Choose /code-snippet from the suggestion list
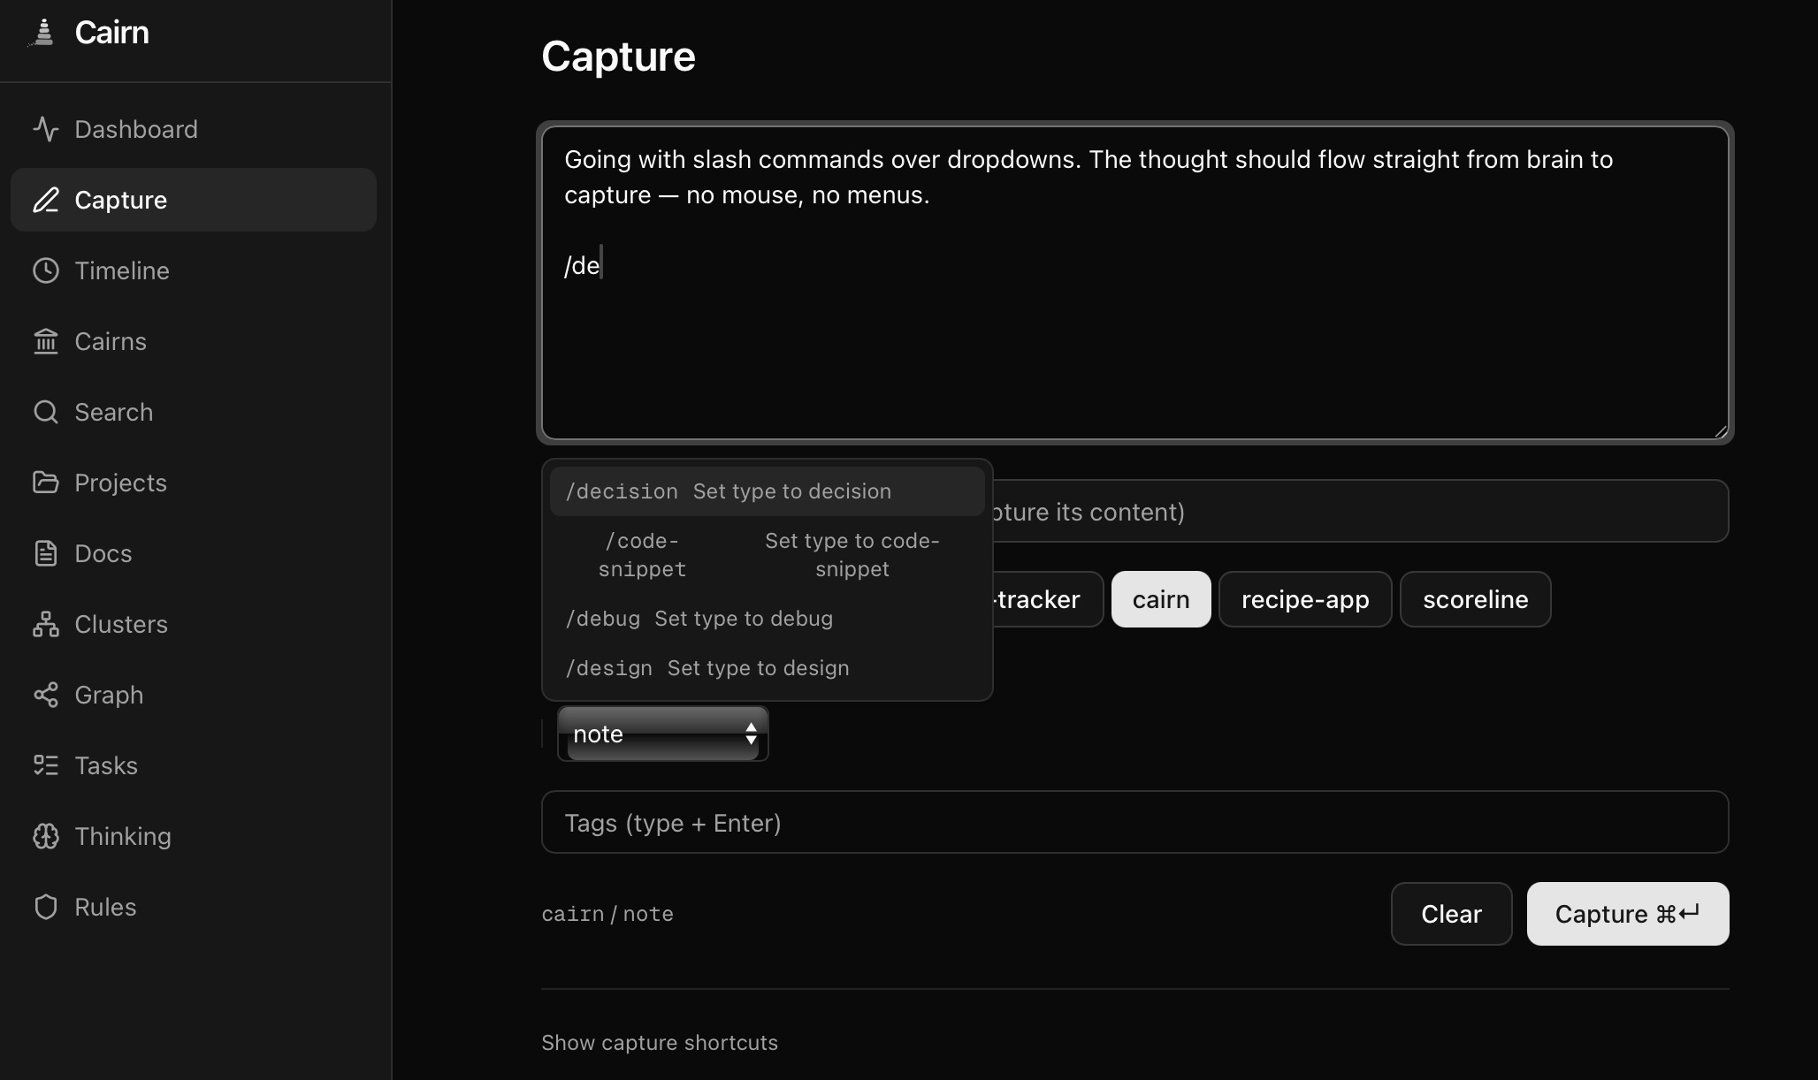This screenshot has width=1818, height=1080. pos(767,555)
